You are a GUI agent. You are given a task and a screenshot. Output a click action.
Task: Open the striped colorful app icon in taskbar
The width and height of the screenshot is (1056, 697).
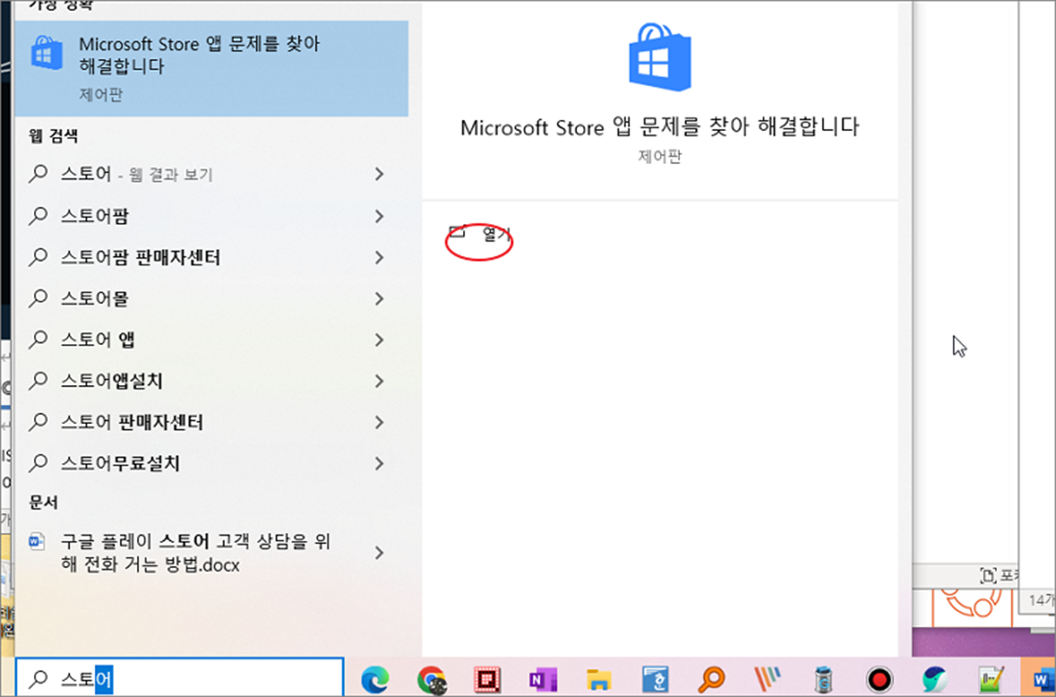[768, 679]
